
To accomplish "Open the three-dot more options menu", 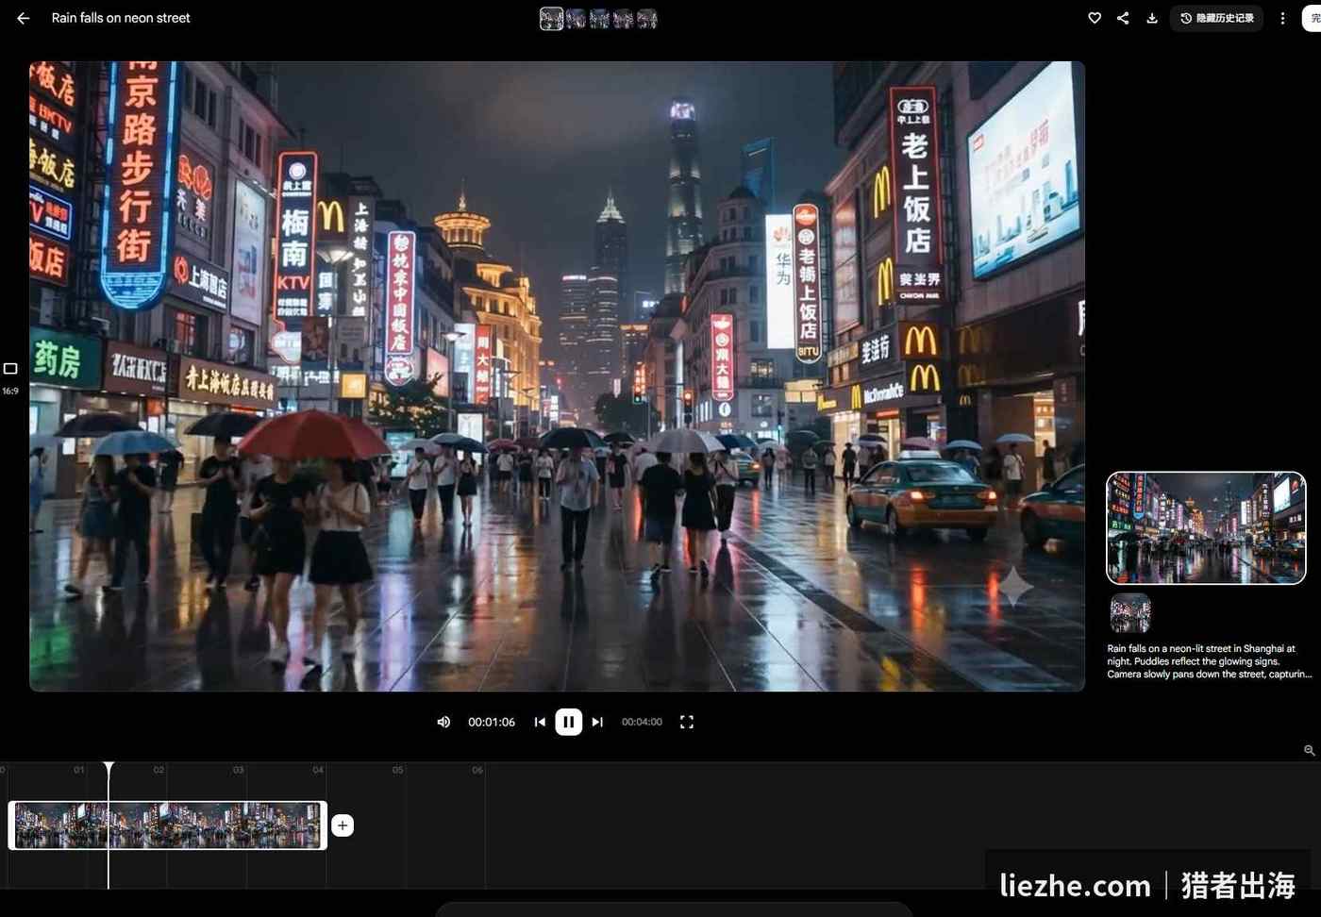I will [1282, 18].
